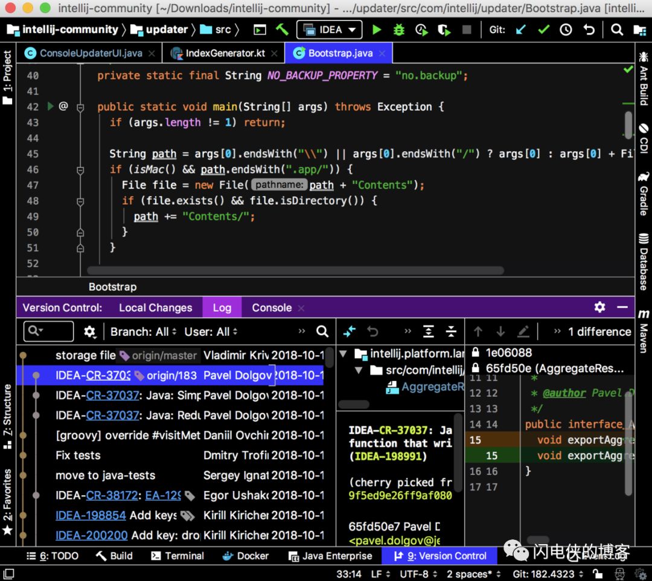652x581 pixels.
Task: Click the pencil edit icon in the diff toolbar
Action: coord(523,332)
